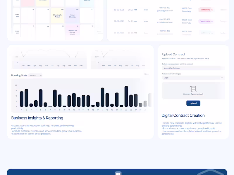Screen dimensions: 234x175
Task: Click the Oct label on the left line chart
Action: [70, 66]
